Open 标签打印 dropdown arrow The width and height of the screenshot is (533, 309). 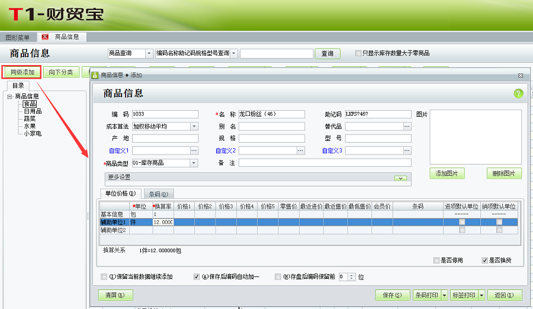pos(481,295)
